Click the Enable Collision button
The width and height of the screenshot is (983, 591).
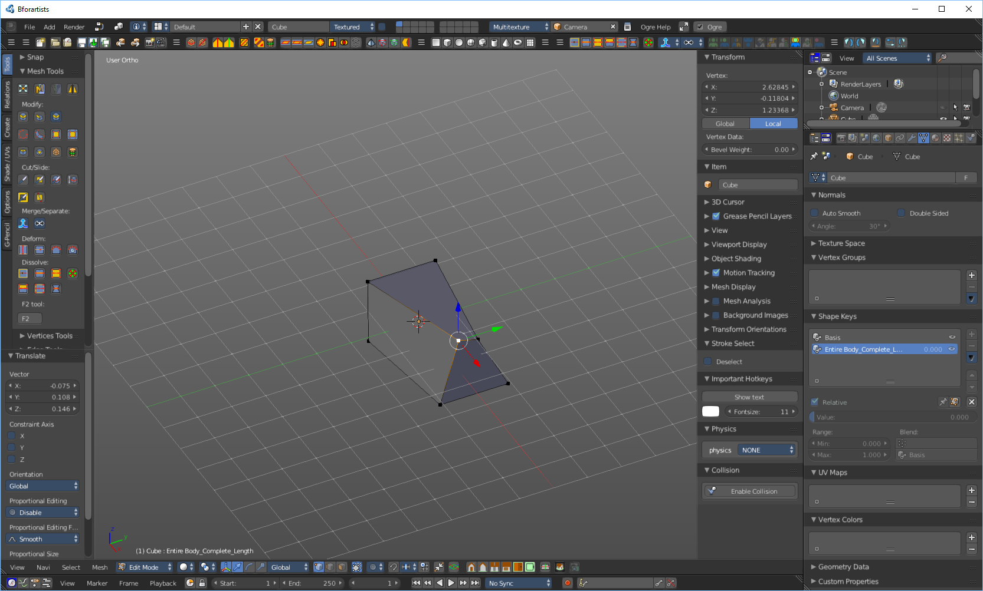pos(749,491)
